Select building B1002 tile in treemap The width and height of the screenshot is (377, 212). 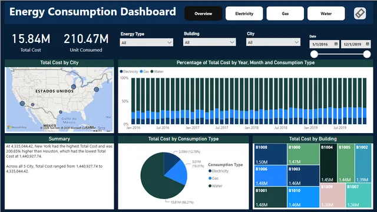coord(363,163)
